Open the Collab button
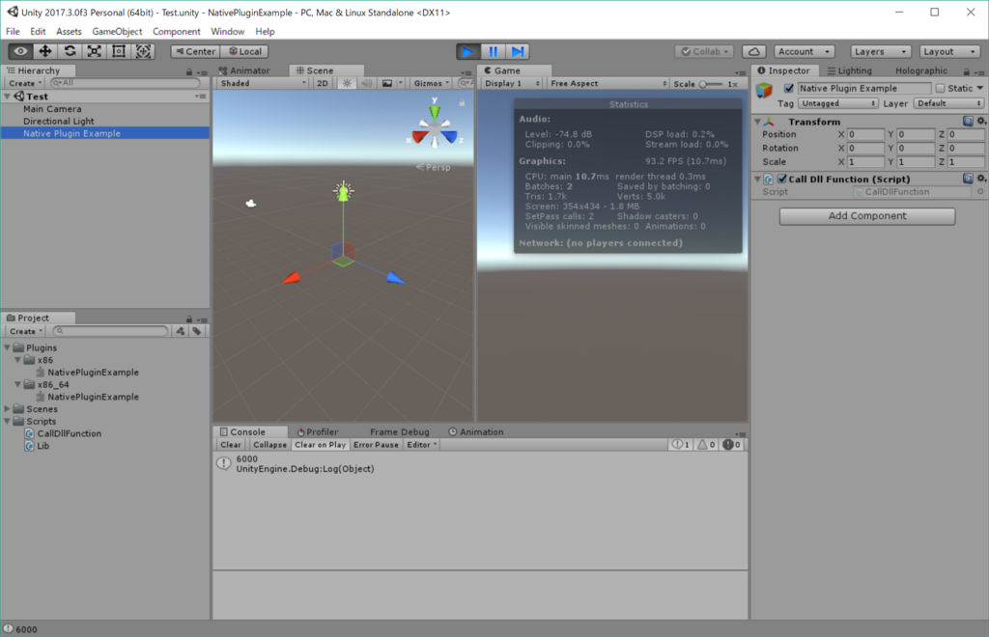The height and width of the screenshot is (637, 989). click(704, 52)
